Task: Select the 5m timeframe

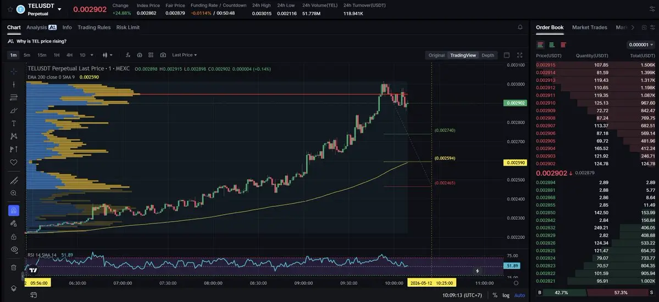Action: point(27,55)
